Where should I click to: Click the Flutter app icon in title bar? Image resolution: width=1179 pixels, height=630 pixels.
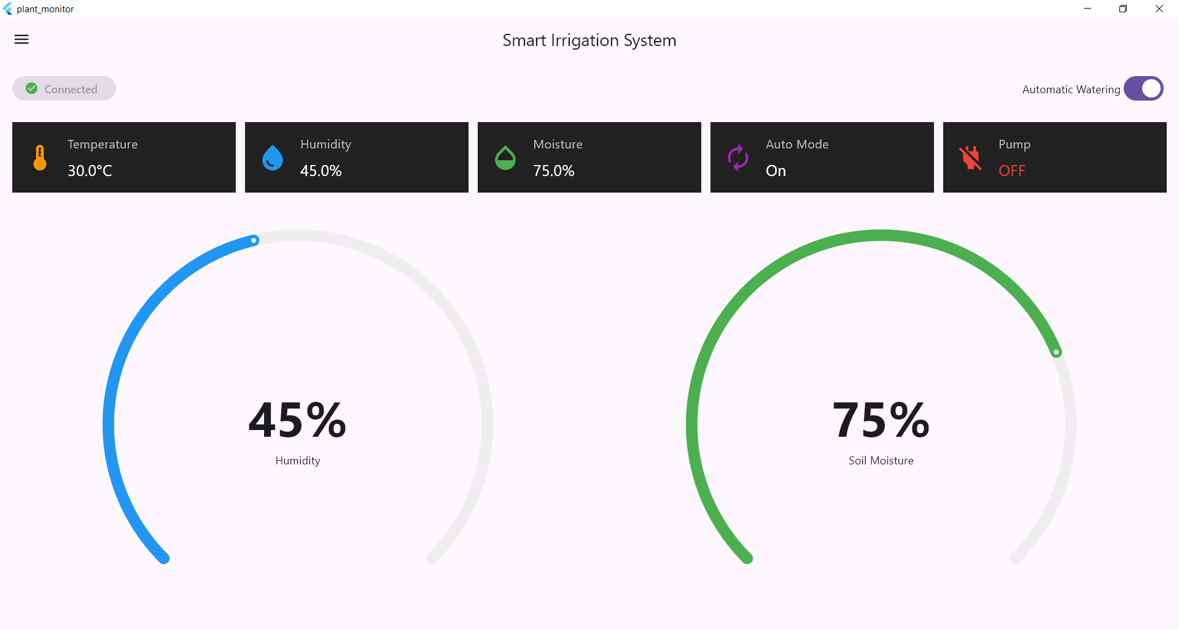click(x=8, y=9)
